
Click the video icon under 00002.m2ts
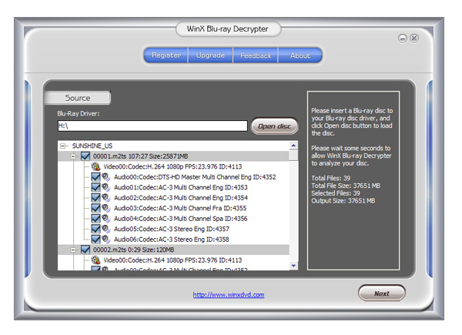[95, 260]
